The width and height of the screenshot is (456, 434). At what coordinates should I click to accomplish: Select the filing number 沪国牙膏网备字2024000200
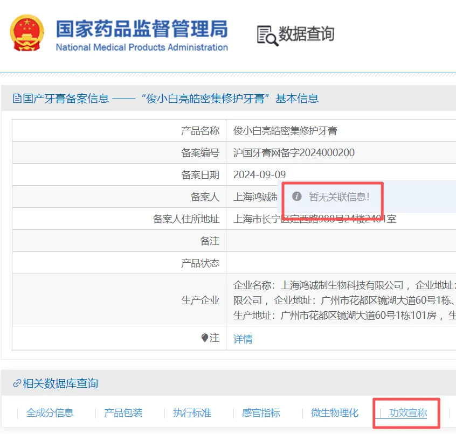294,152
